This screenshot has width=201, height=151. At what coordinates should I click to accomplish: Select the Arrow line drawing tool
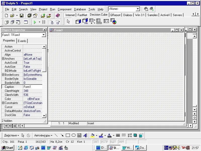coord(62,135)
